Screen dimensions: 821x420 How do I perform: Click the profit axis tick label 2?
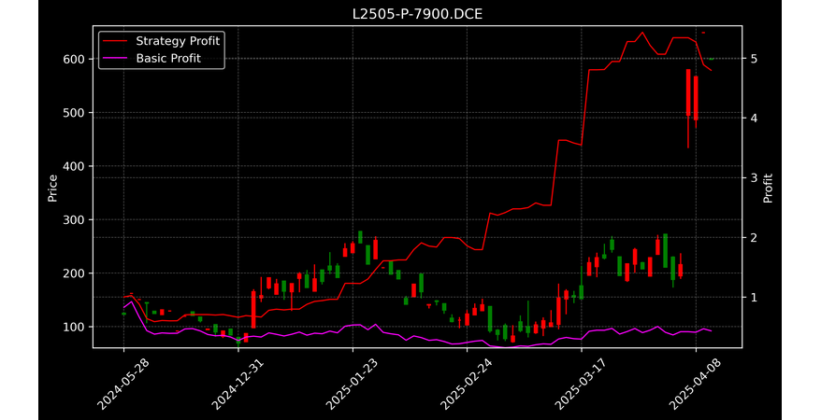coord(753,237)
